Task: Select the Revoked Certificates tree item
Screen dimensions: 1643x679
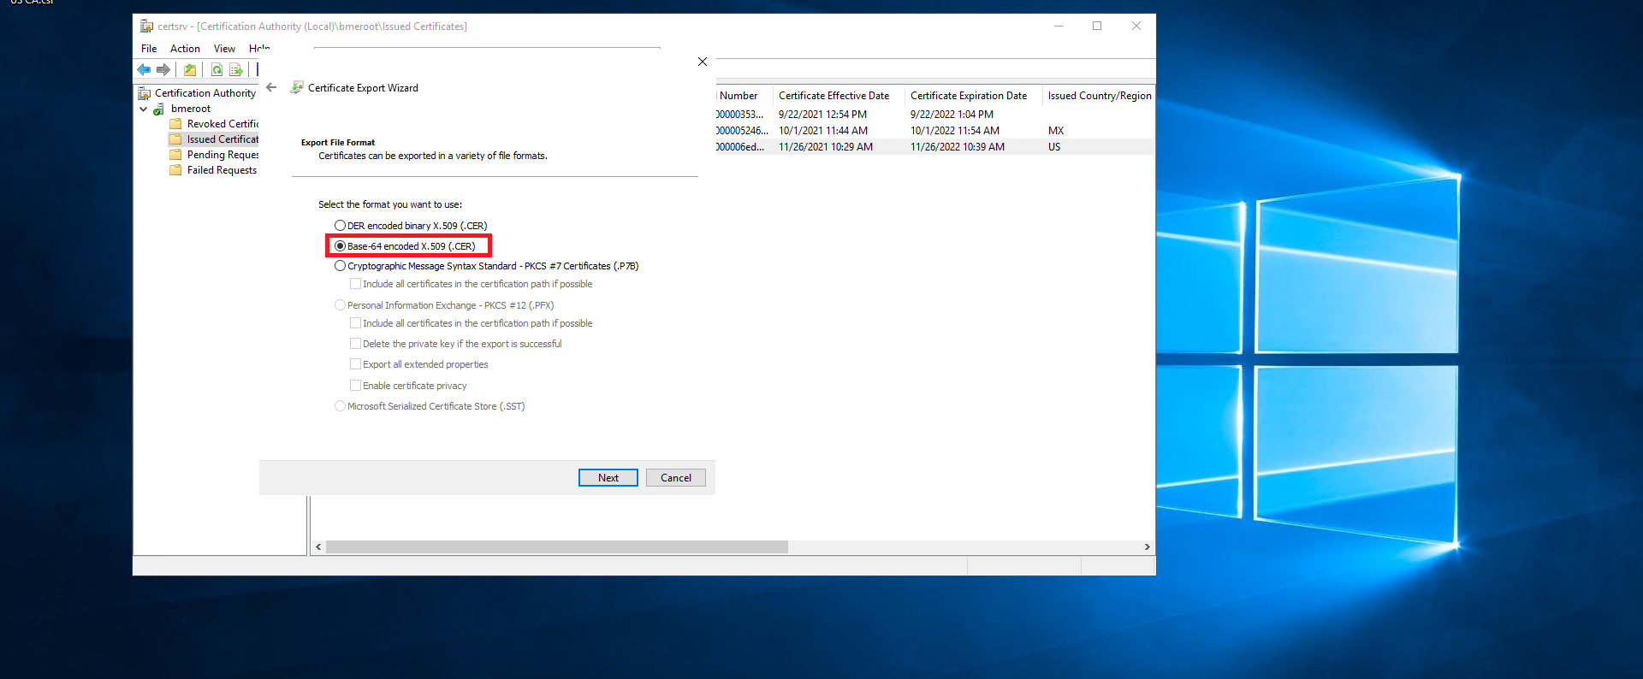Action: click(x=222, y=124)
